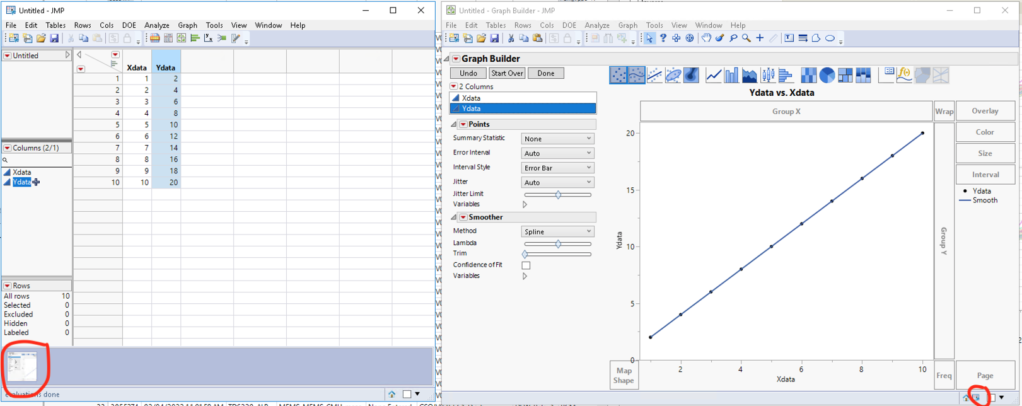Choose the Formula element icon
The width and height of the screenshot is (1022, 406).
[x=904, y=75]
